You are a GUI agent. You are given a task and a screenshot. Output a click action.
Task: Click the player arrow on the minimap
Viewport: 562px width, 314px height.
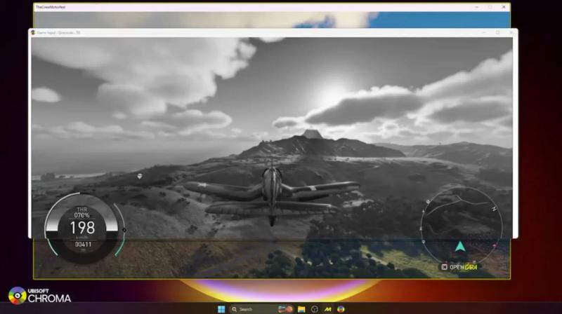tap(460, 247)
